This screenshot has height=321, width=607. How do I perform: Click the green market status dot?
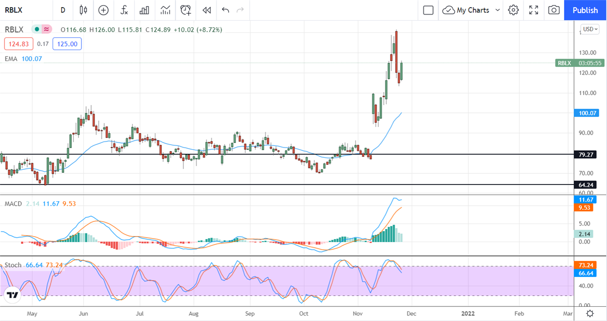[x=36, y=29]
